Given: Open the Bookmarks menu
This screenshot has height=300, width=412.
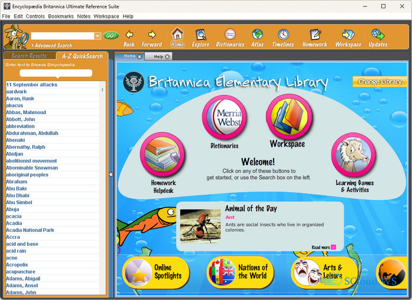Looking at the screenshot, I should pyautogui.click(x=61, y=16).
